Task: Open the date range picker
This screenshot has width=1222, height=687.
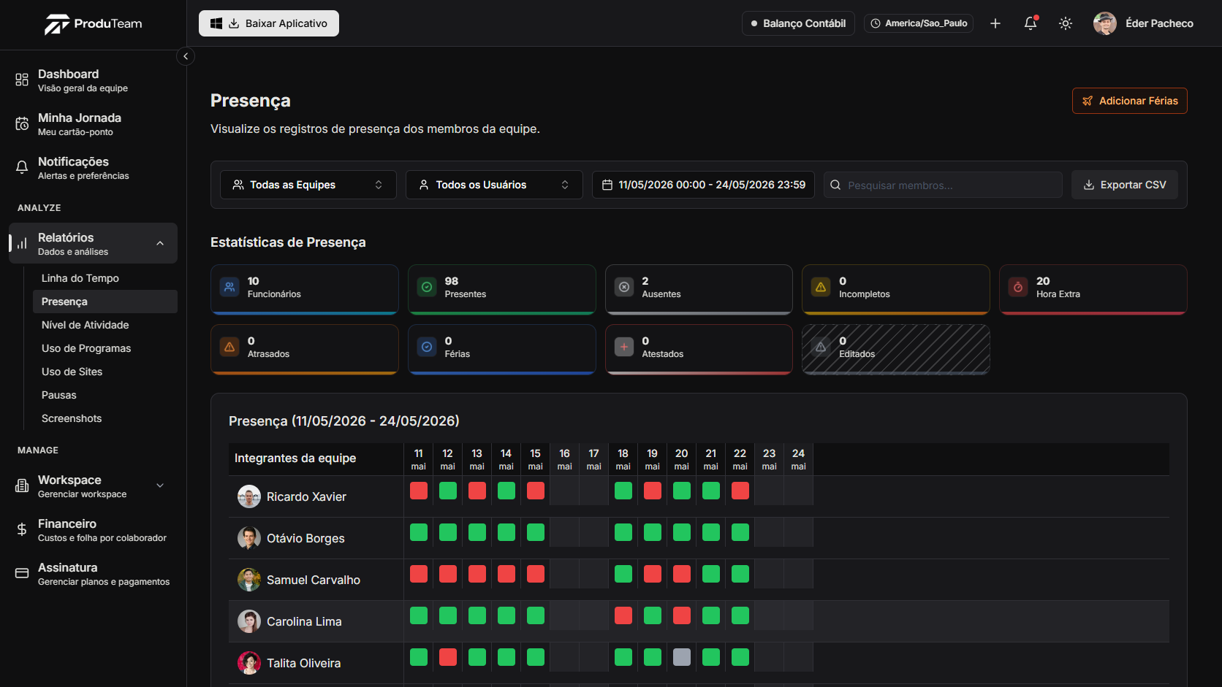Action: click(703, 185)
